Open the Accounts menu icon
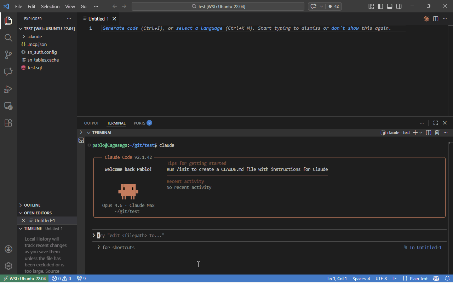 8,249
